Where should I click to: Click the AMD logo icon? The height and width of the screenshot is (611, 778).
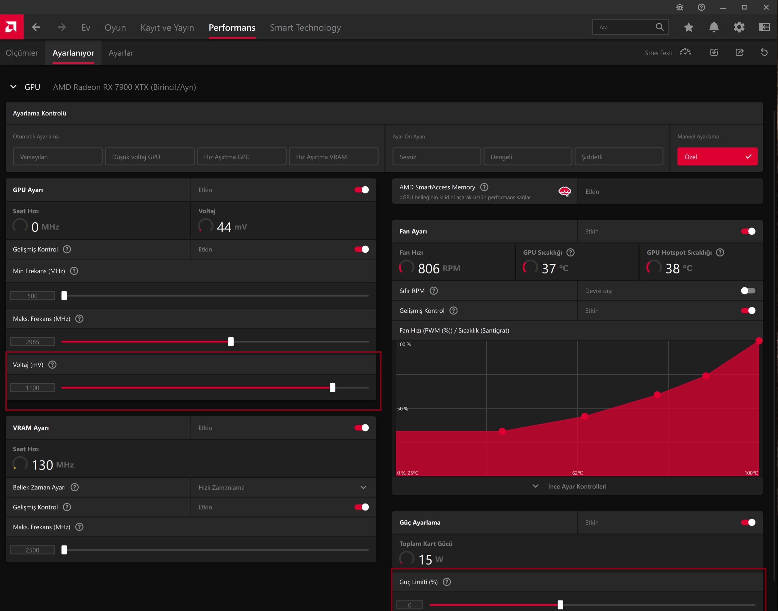pyautogui.click(x=11, y=27)
